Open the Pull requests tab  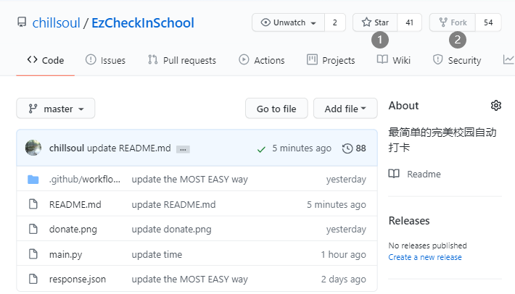tap(181, 60)
